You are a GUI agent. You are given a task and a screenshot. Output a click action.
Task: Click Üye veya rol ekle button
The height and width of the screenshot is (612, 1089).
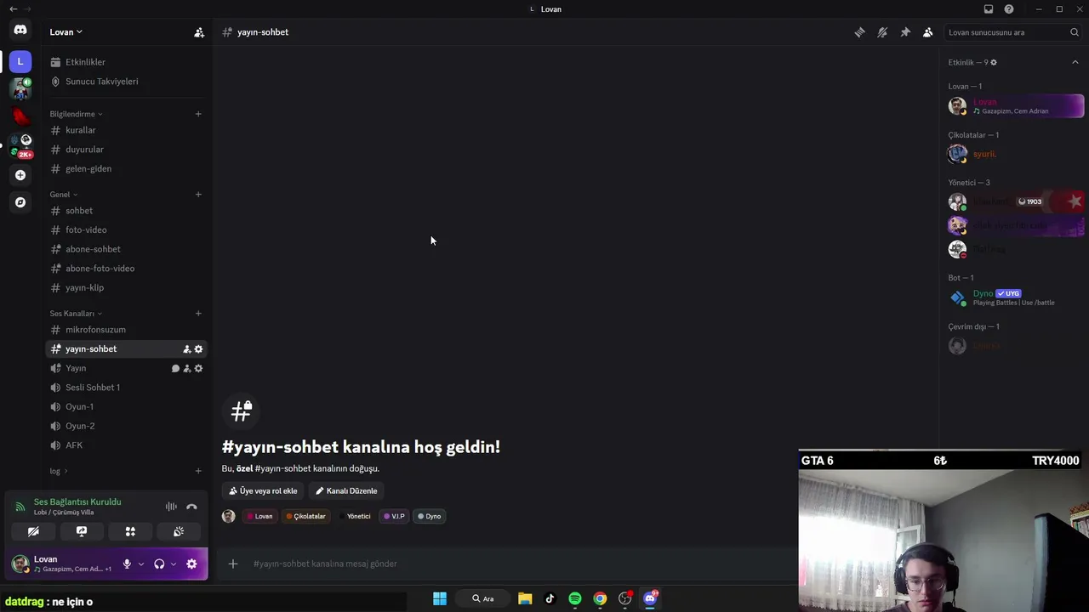click(x=263, y=490)
